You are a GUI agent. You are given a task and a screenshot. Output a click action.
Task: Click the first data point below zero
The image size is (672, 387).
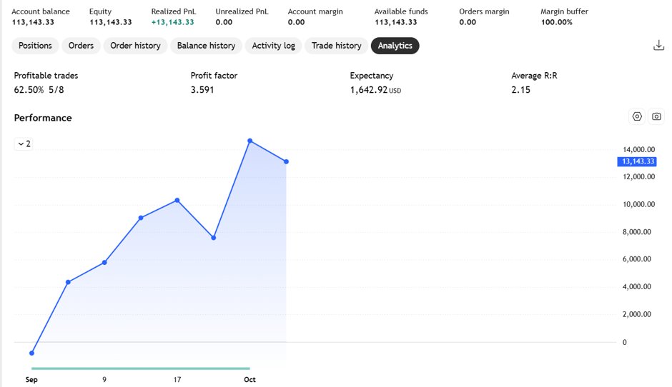(x=31, y=353)
